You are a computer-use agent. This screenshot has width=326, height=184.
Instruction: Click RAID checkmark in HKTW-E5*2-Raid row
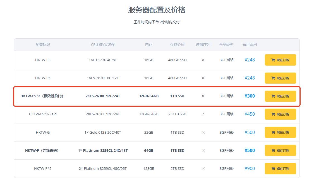(203, 114)
